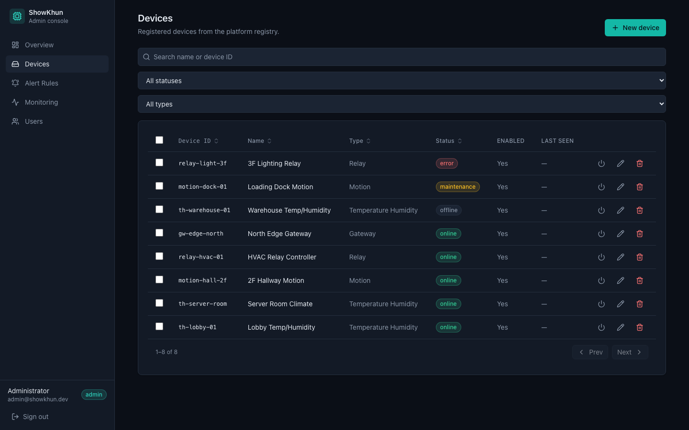Go to Monitoring in sidebar
The image size is (689, 430).
click(x=57, y=102)
